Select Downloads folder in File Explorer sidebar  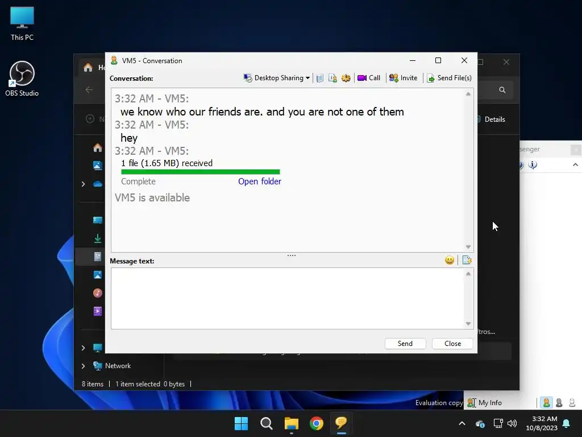98,238
